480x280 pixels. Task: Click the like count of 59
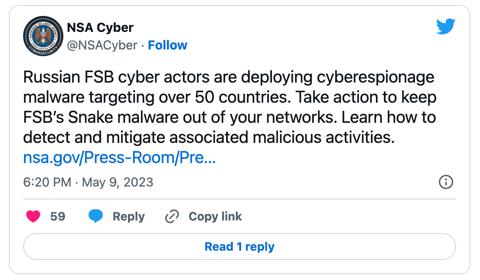tap(58, 216)
